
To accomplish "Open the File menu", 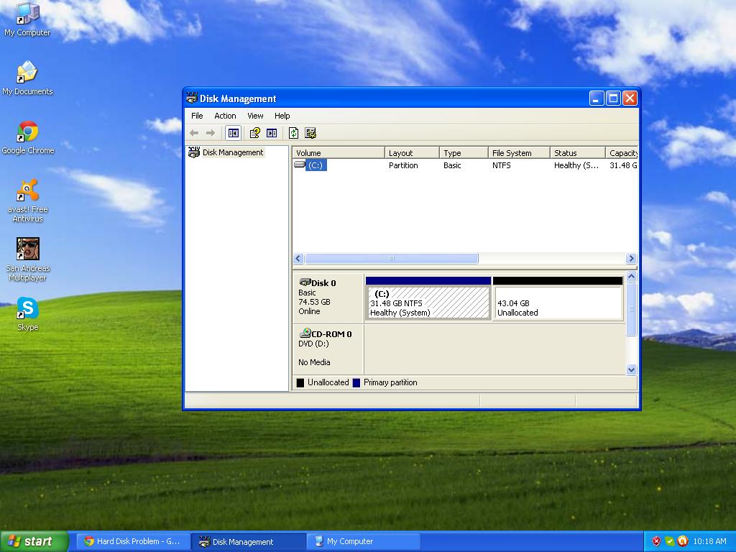I will coord(197,116).
